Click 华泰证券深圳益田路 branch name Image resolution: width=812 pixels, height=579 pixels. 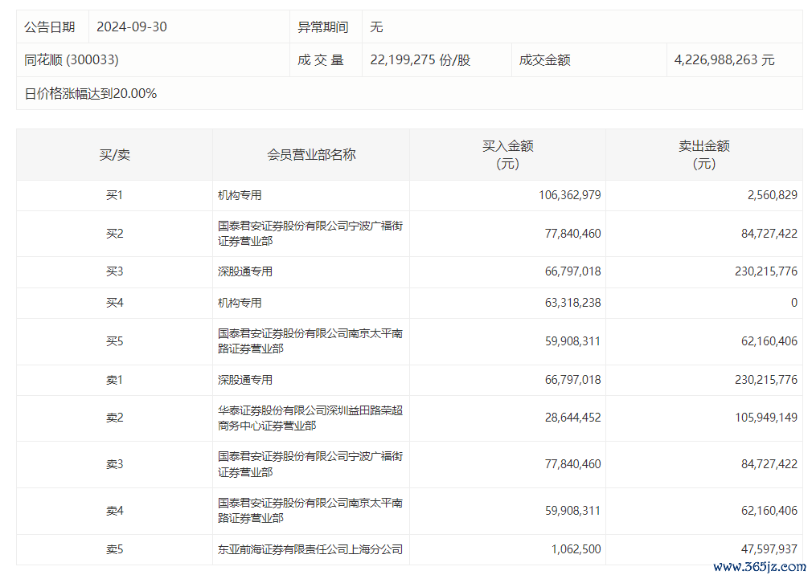click(310, 418)
